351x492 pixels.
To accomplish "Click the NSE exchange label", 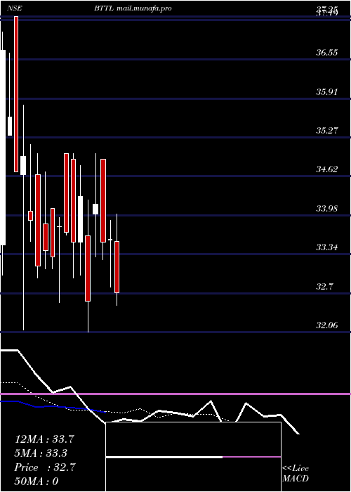I will (14, 8).
